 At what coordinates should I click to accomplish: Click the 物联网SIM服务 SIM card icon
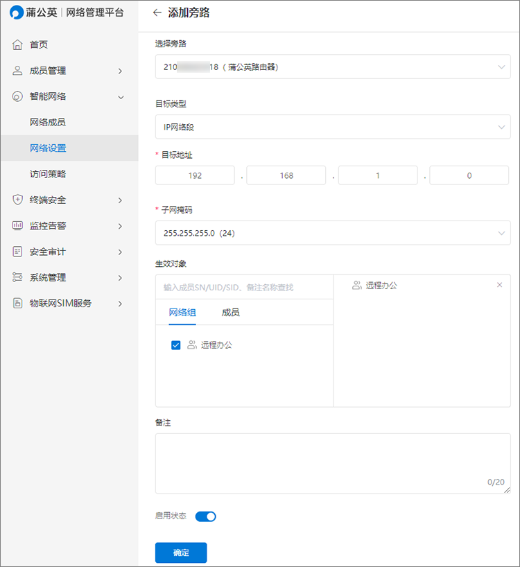[18, 304]
